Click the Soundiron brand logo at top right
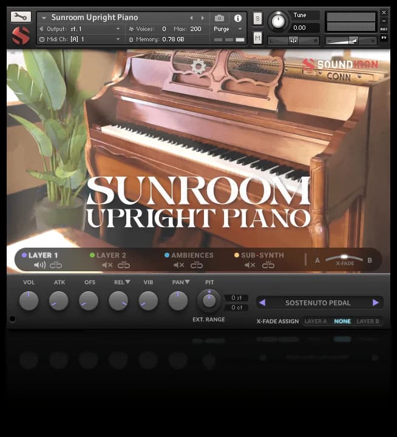This screenshot has height=437, width=397. coord(340,64)
